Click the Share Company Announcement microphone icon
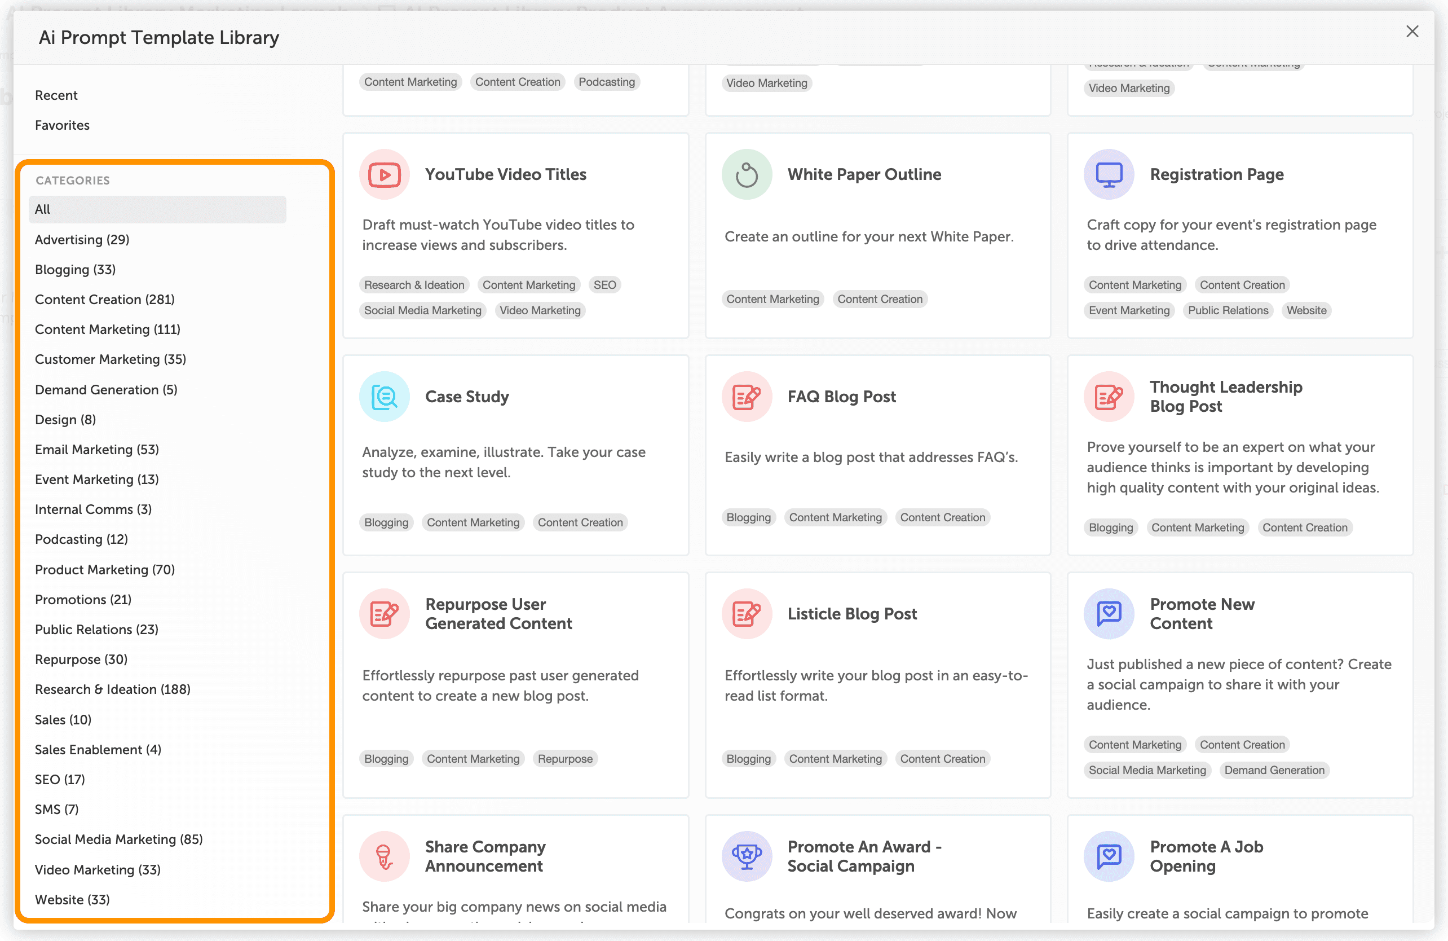Image resolution: width=1448 pixels, height=941 pixels. click(384, 856)
